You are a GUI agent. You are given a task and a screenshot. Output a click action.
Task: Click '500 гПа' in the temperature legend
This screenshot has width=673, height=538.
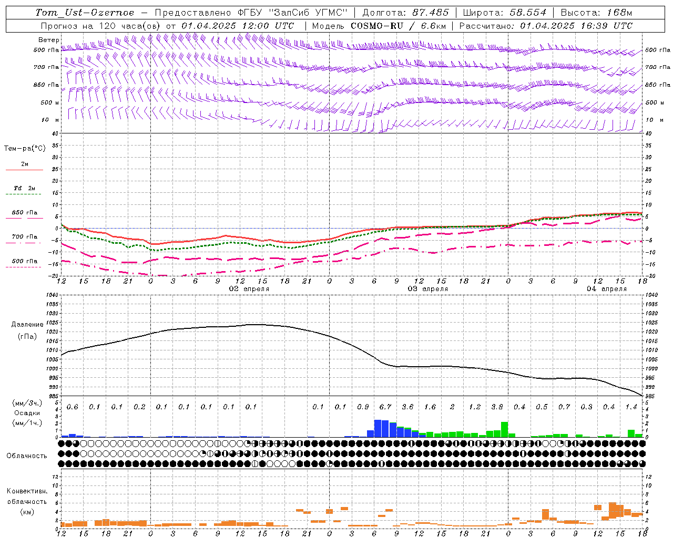tap(25, 261)
